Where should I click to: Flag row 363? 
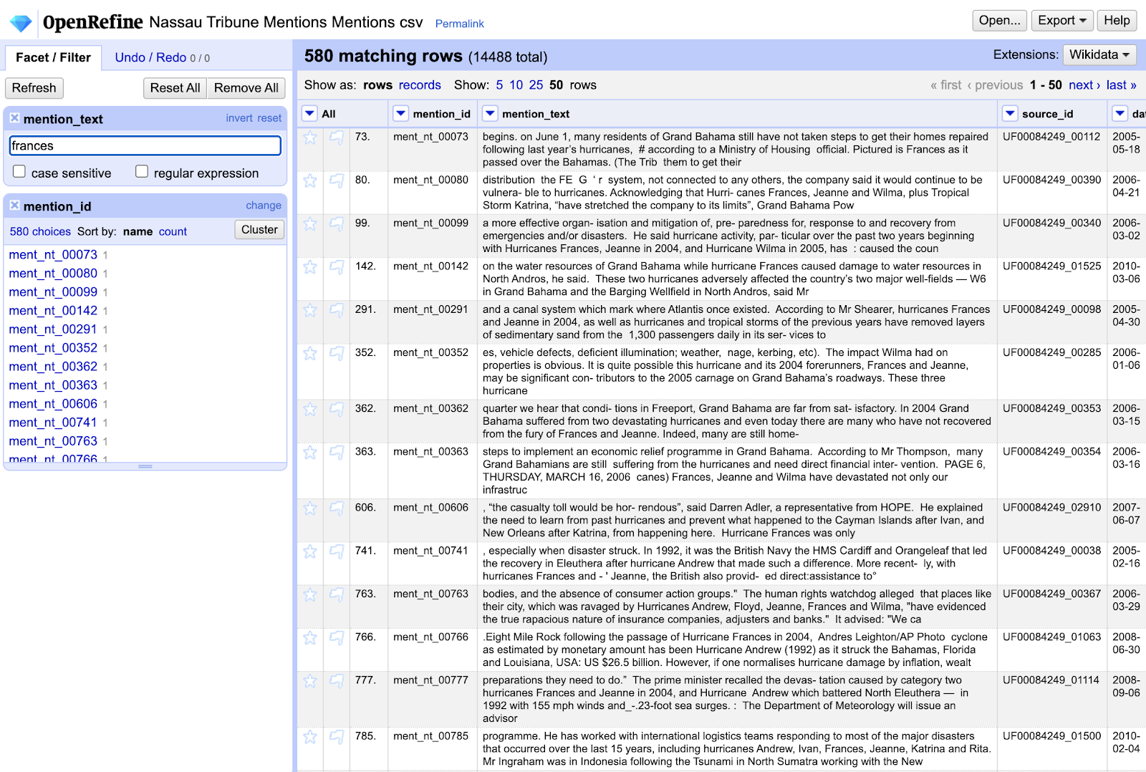tap(336, 453)
